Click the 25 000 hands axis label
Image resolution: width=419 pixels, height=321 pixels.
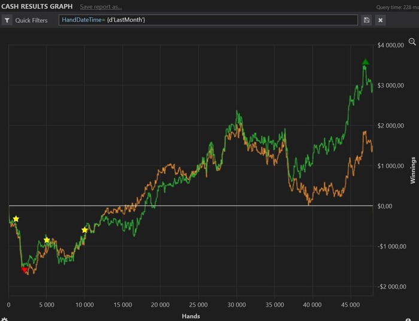198,305
